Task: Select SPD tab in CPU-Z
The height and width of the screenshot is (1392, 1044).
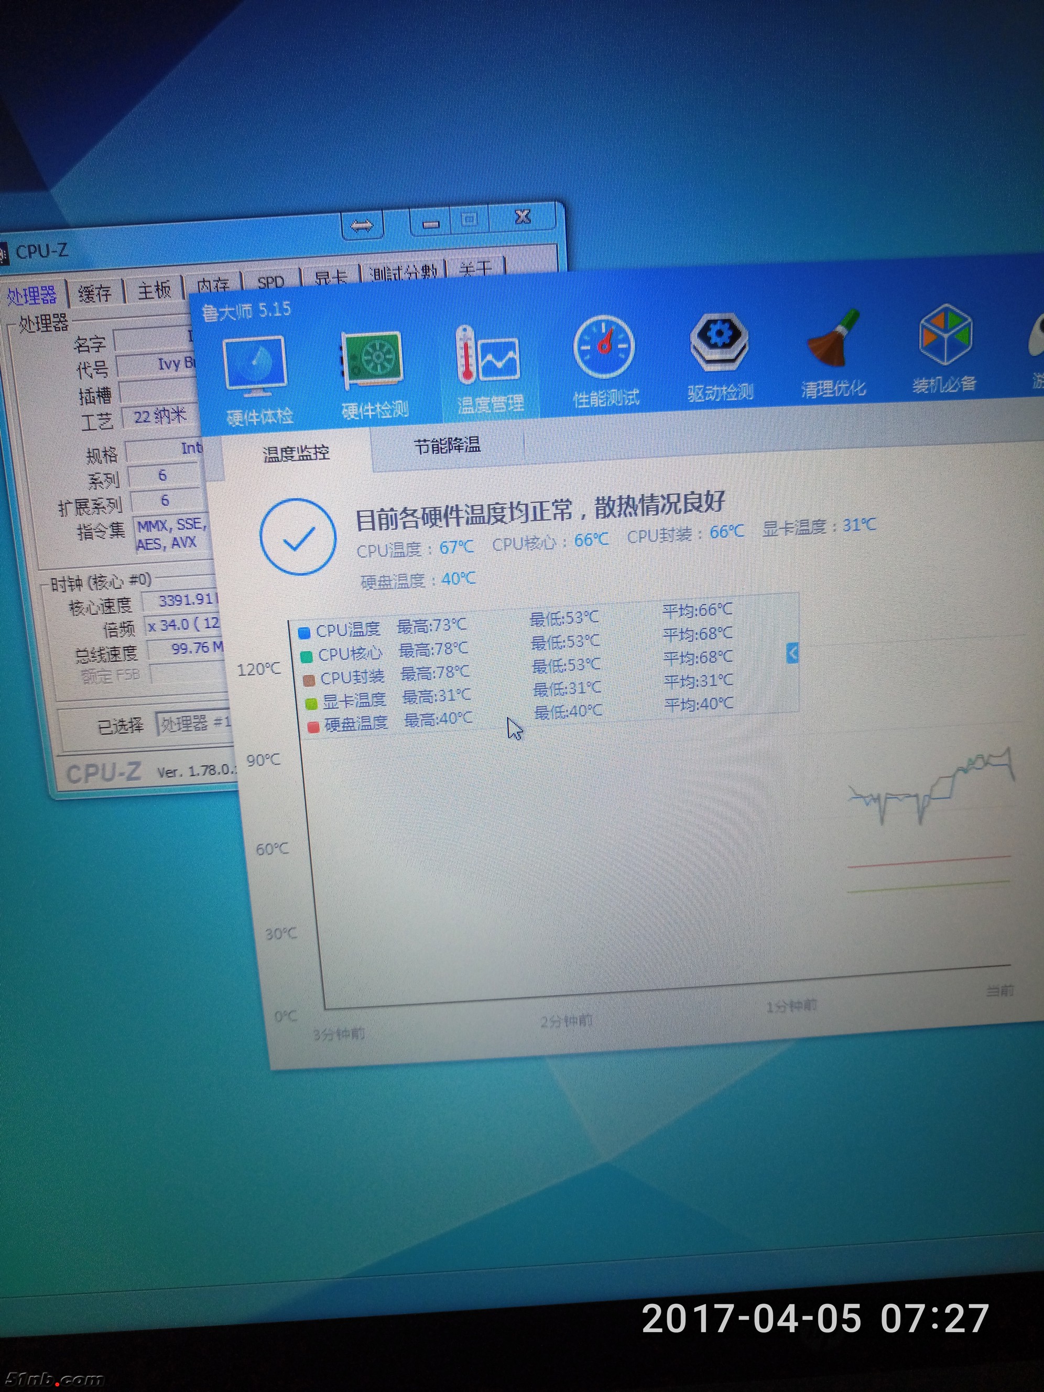Action: (270, 282)
